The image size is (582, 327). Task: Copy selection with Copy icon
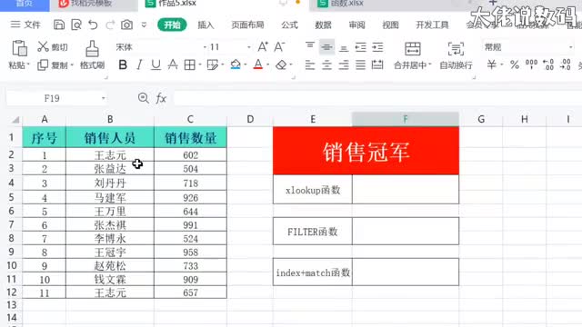43,64
